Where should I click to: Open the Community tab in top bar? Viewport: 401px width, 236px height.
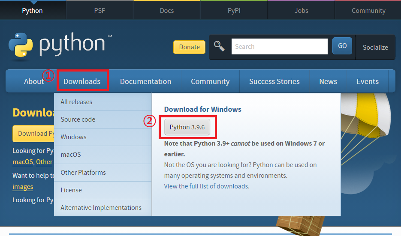point(368,10)
